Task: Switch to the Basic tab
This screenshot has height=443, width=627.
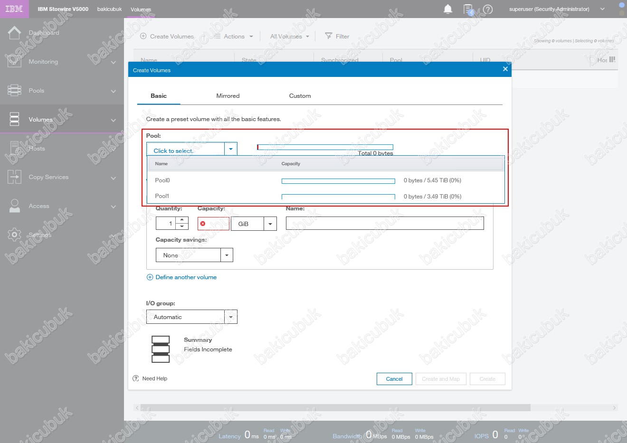Action: (x=159, y=95)
